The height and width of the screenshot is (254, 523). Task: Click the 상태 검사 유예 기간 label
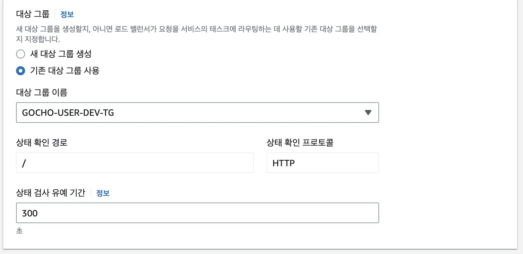pyautogui.click(x=51, y=193)
